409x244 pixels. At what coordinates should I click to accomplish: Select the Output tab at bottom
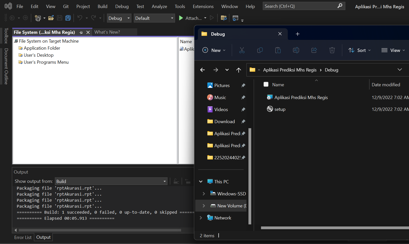coord(43,237)
